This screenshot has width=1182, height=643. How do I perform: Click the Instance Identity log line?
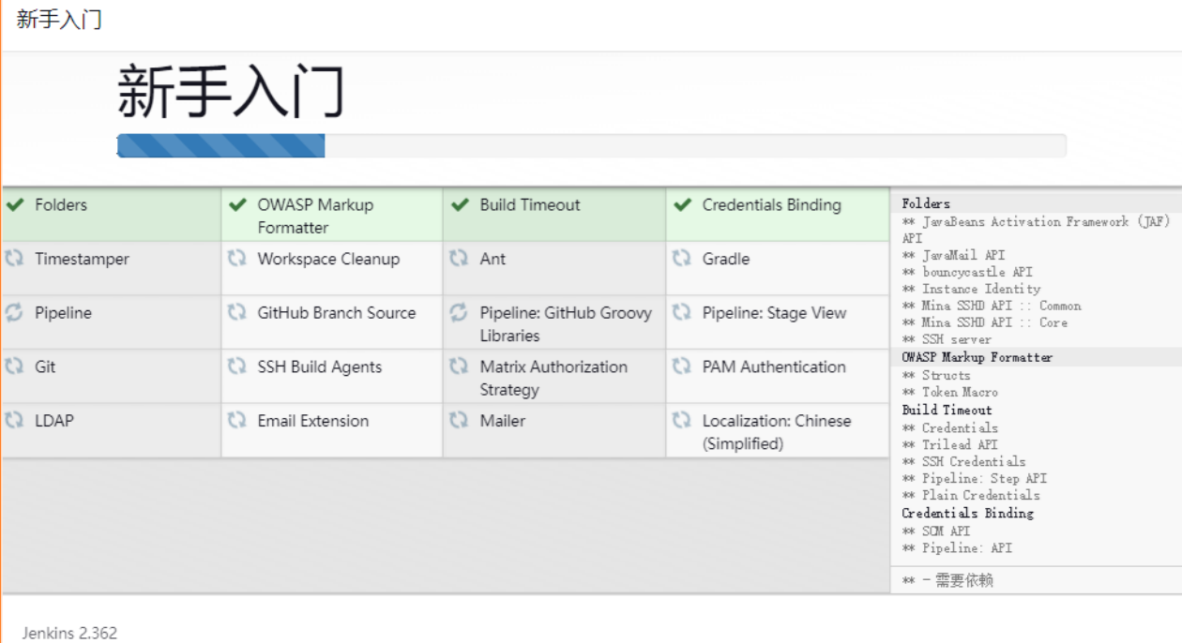971,289
